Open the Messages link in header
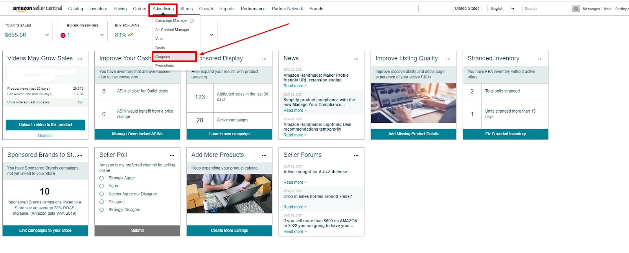 click(591, 9)
